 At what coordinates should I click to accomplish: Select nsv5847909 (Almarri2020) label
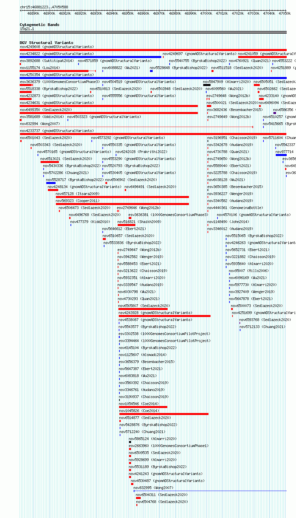click(227, 82)
